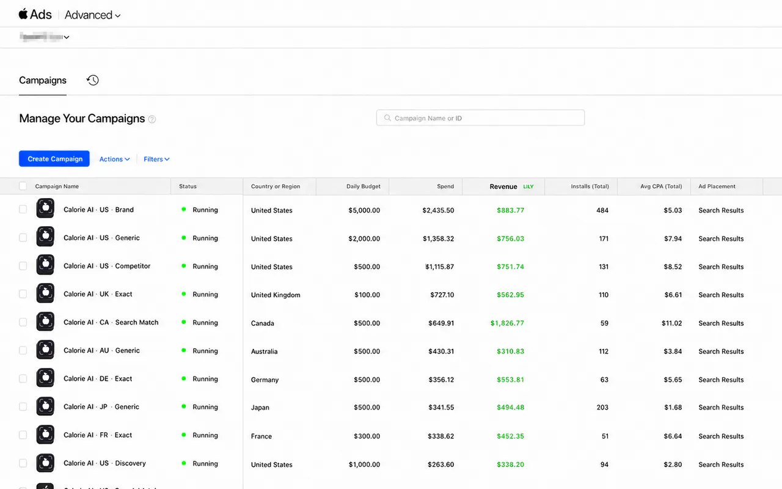Check the box for Calorie AI JP Generic

tap(23, 406)
